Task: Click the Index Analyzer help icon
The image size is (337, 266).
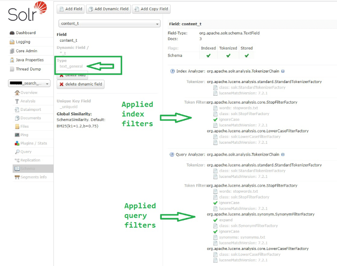Action: point(172,71)
